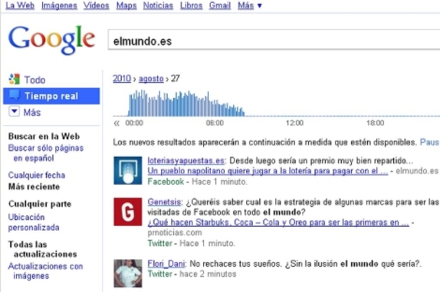440x292 pixels.
Task: Click the 'Buscar en la Web' heading
Action: pyautogui.click(x=44, y=136)
